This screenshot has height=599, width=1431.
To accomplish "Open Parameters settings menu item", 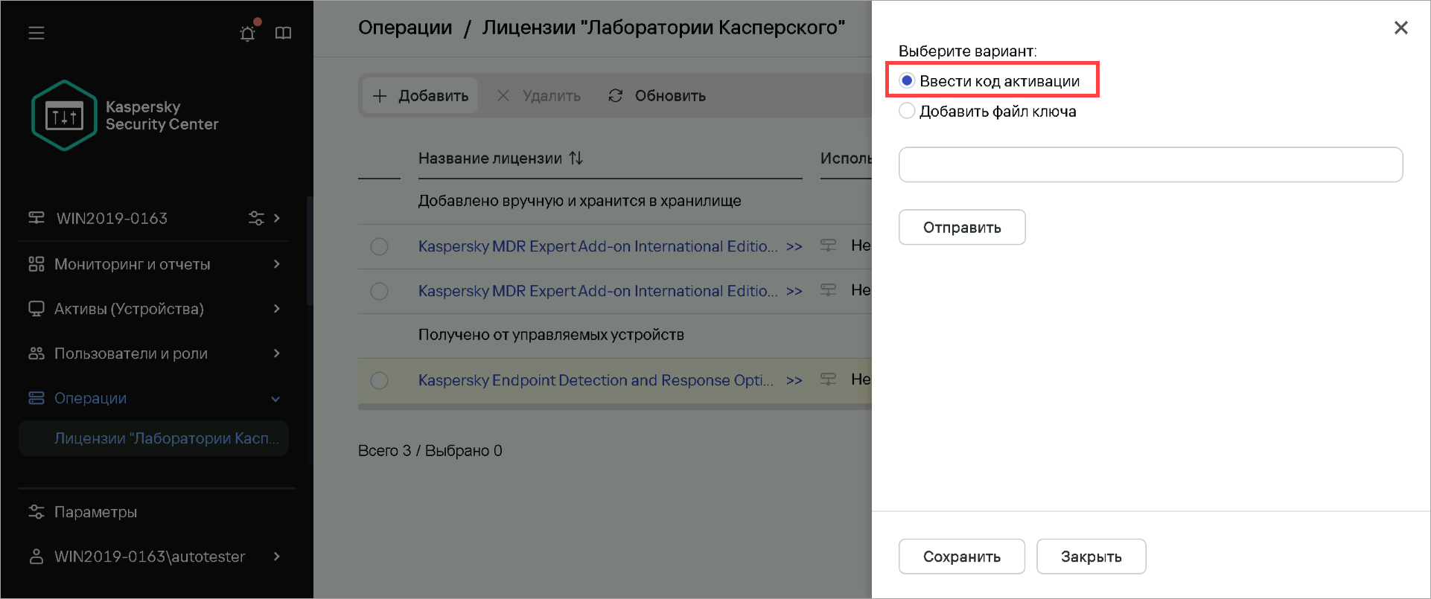I will pos(95,512).
